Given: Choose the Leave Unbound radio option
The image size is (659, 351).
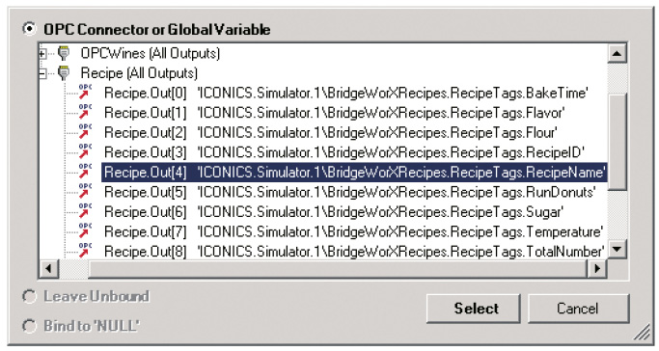Looking at the screenshot, I should click(x=29, y=296).
